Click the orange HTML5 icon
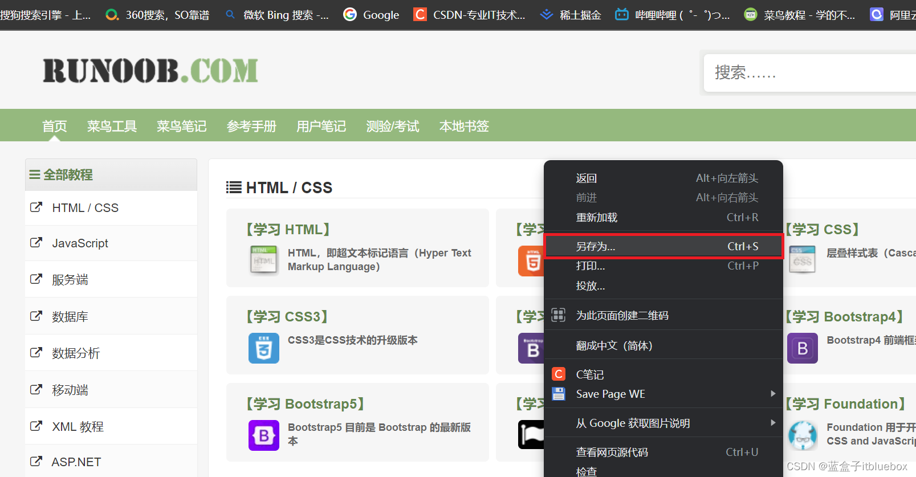 pyautogui.click(x=531, y=261)
